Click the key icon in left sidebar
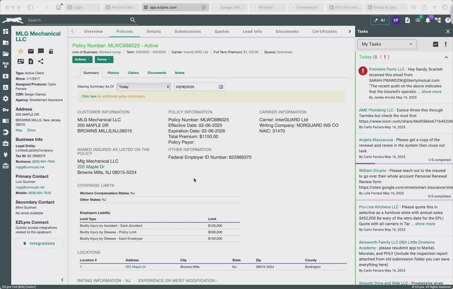Image resolution: width=453 pixels, height=289 pixels. click(x=6, y=110)
